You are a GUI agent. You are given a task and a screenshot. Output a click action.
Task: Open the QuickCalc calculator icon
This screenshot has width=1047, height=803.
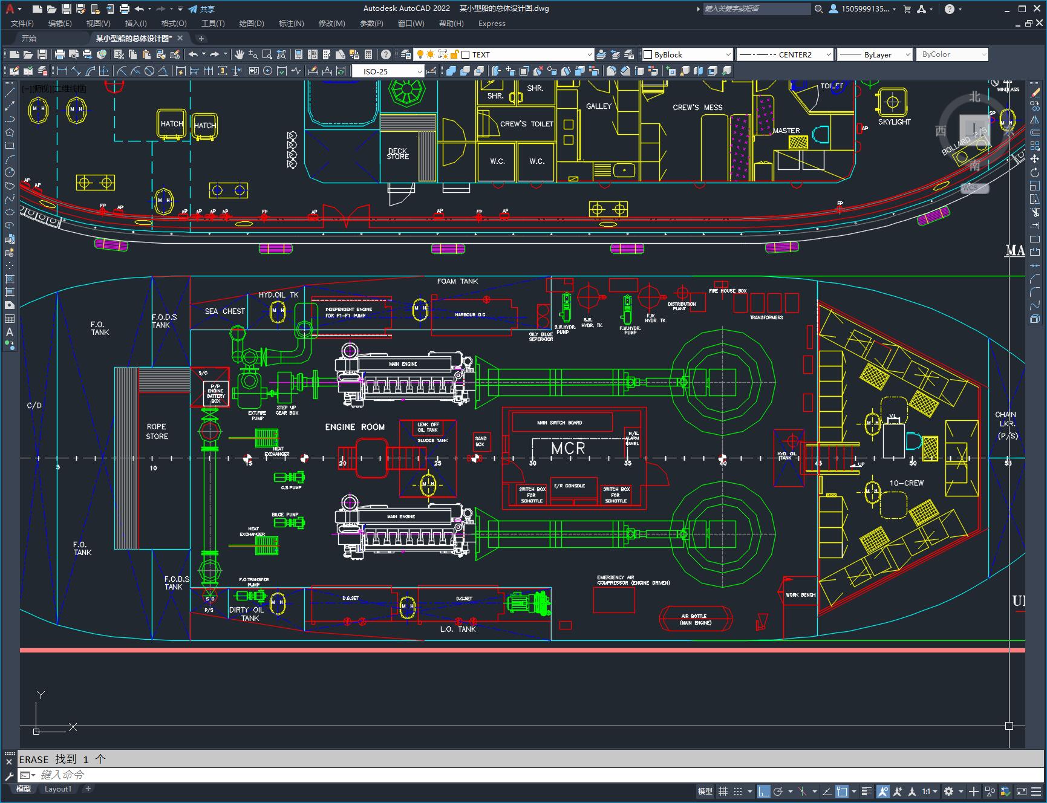pyautogui.click(x=368, y=54)
